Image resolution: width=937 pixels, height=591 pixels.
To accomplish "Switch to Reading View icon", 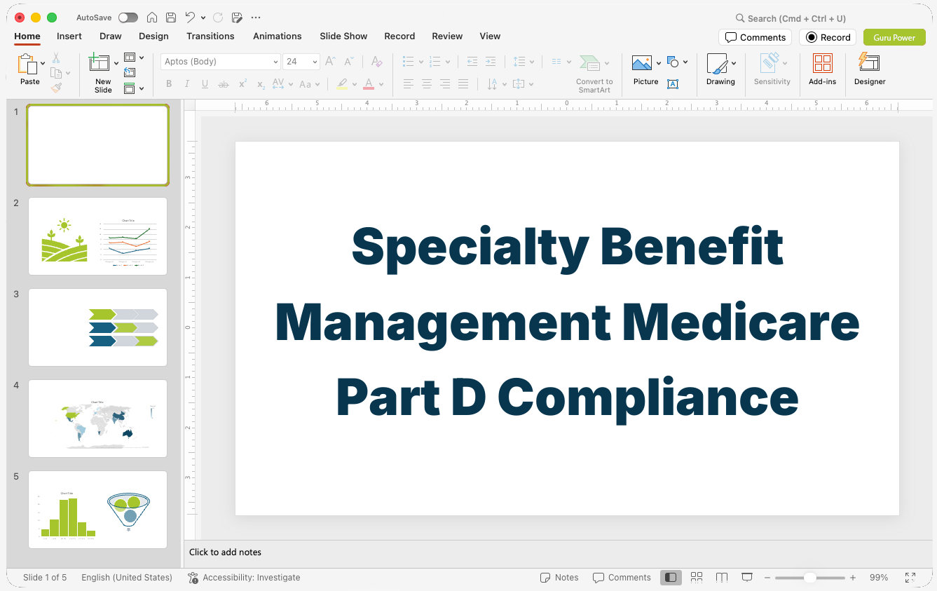I will tap(722, 577).
